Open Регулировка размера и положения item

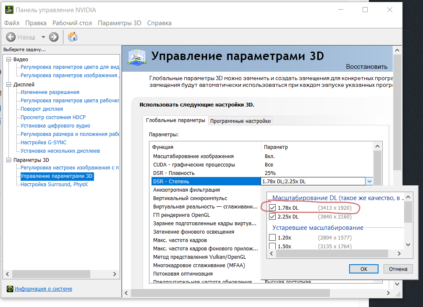(x=70, y=134)
